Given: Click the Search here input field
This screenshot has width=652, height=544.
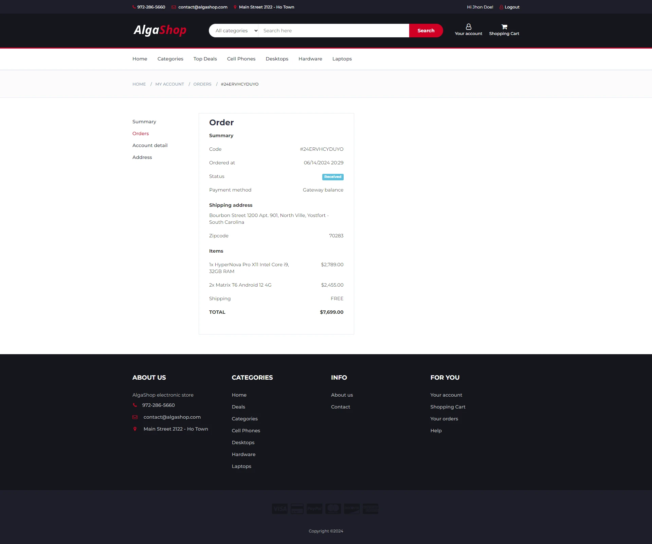Looking at the screenshot, I should tap(333, 31).
